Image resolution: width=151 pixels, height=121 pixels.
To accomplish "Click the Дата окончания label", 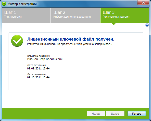I will [36, 74].
